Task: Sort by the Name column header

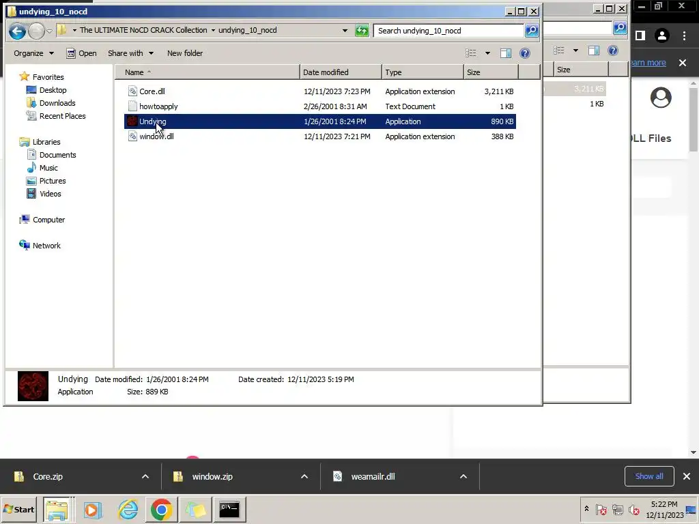Action: tap(208, 72)
